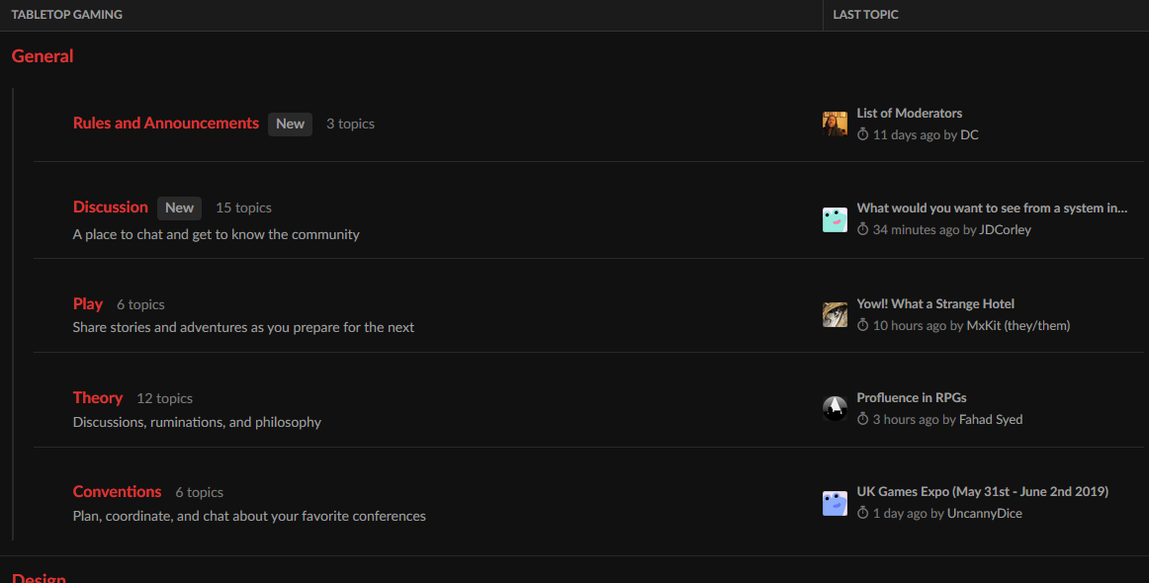
Task: View DC's user profile
Action: point(969,134)
